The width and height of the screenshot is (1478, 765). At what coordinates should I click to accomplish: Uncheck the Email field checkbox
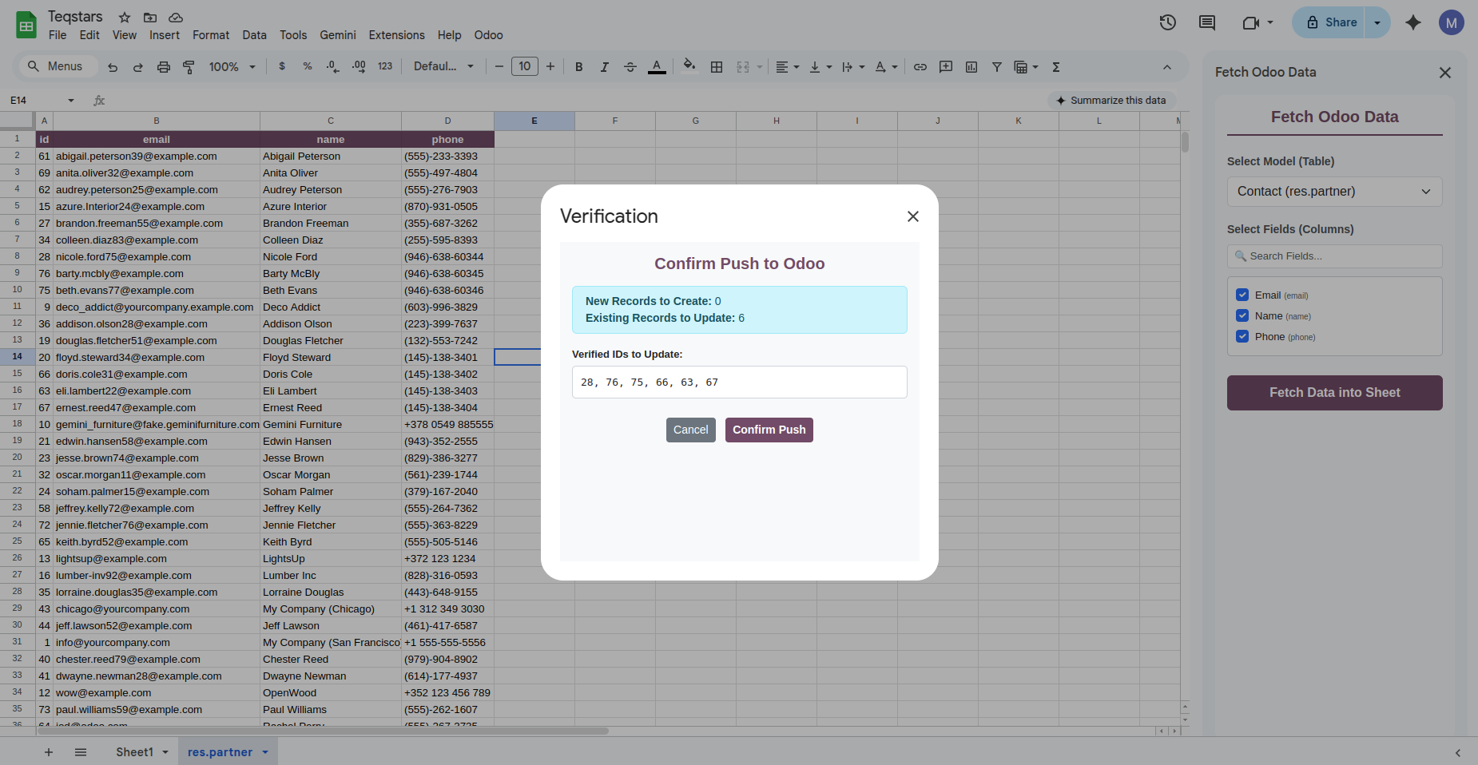1242,295
